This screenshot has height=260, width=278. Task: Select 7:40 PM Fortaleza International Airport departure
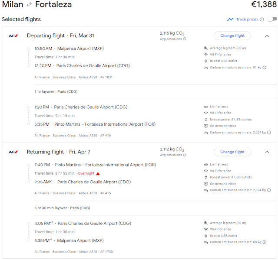95,165
